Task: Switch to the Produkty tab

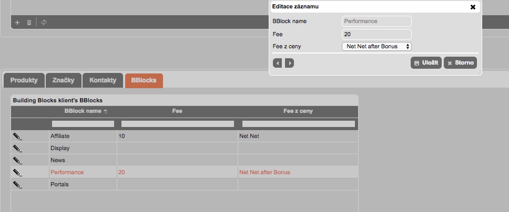Action: point(24,80)
